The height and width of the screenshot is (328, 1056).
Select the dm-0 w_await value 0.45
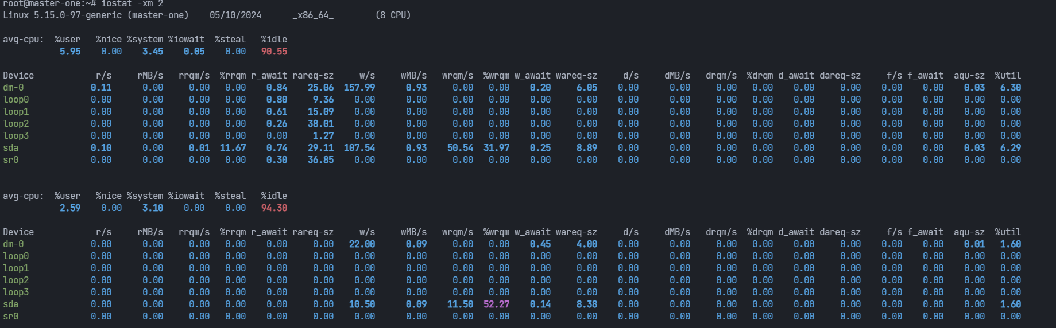540,244
